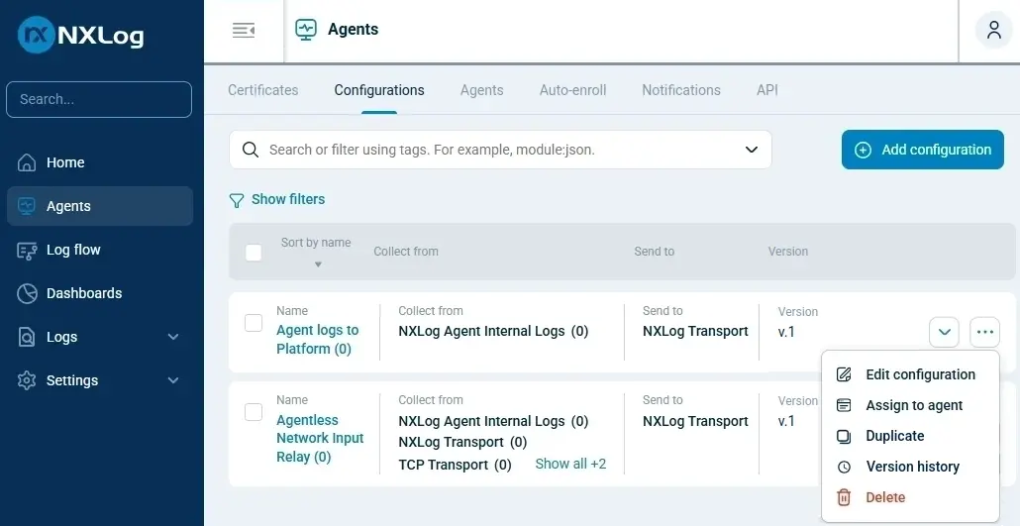Click the pencil Edit configuration icon

pyautogui.click(x=844, y=374)
